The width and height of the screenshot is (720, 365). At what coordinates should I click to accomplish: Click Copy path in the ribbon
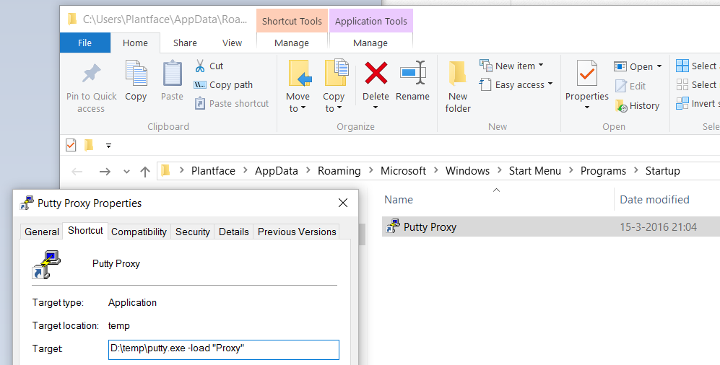click(223, 85)
